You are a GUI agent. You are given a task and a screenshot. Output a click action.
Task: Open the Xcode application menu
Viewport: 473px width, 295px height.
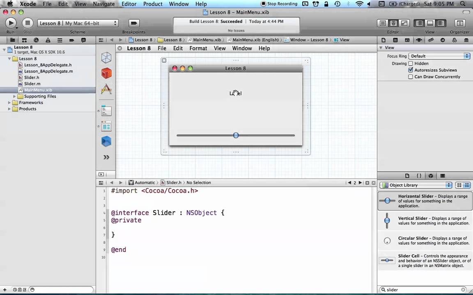coord(28,4)
